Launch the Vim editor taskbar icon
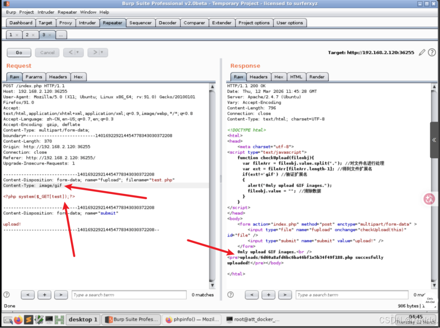Image resolution: width=440 pixels, height=328 pixels. click(39, 320)
